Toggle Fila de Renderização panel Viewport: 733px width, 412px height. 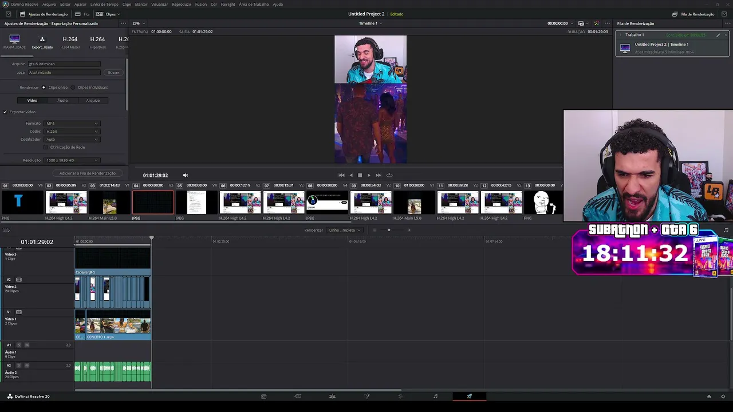(693, 14)
